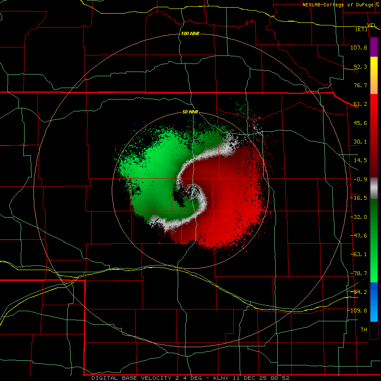381x381 pixels.
Task: Click the VEL legend title
Action: [372, 25]
